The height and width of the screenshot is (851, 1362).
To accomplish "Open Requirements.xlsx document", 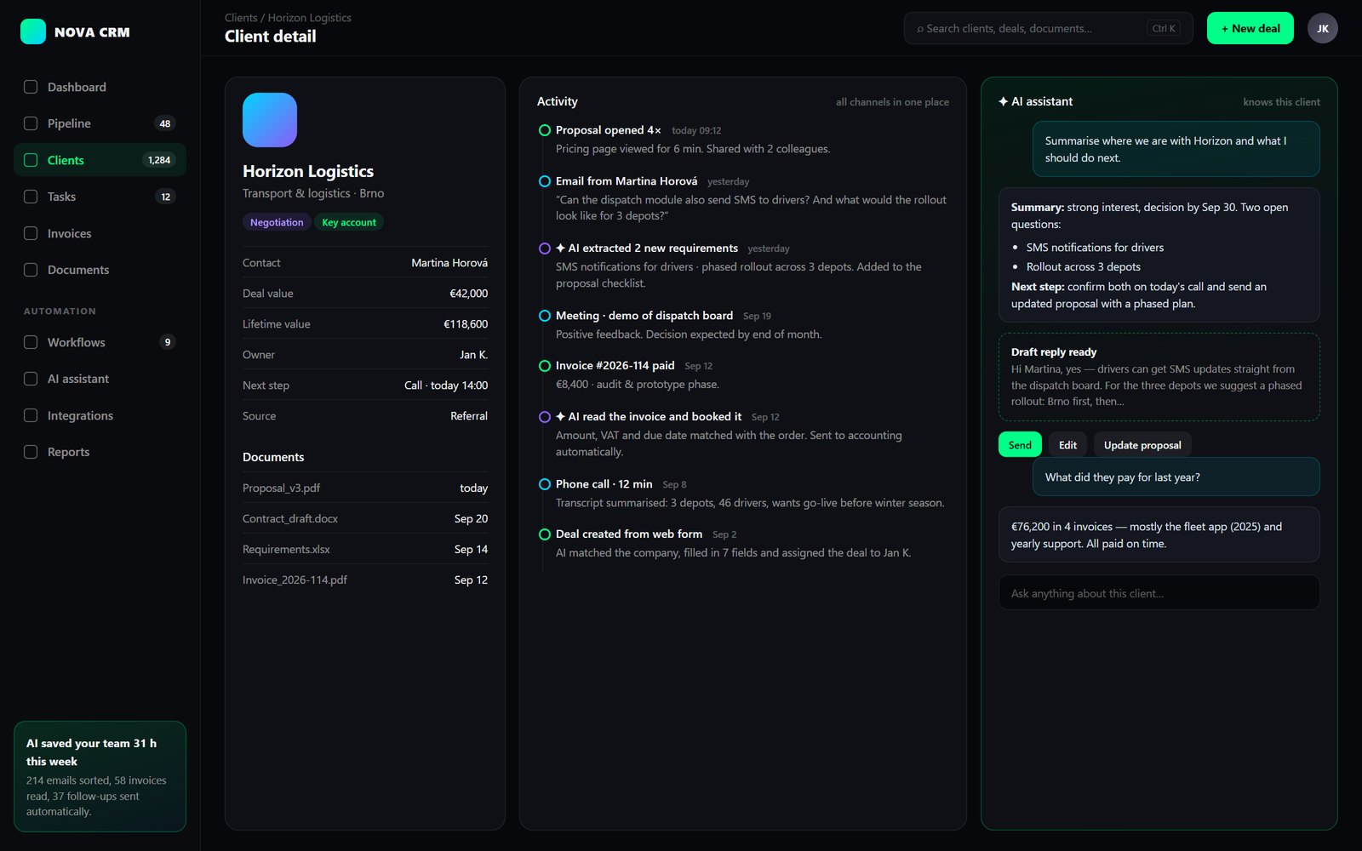I will [x=365, y=549].
